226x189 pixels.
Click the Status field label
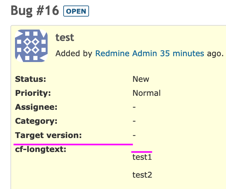pos(31,79)
